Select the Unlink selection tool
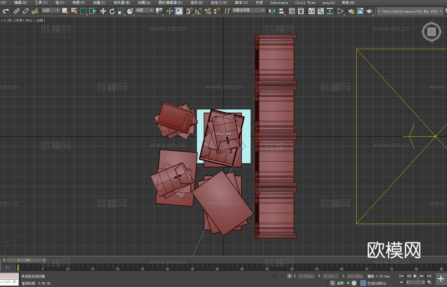Screen dimensions: 447x287 coord(26,11)
